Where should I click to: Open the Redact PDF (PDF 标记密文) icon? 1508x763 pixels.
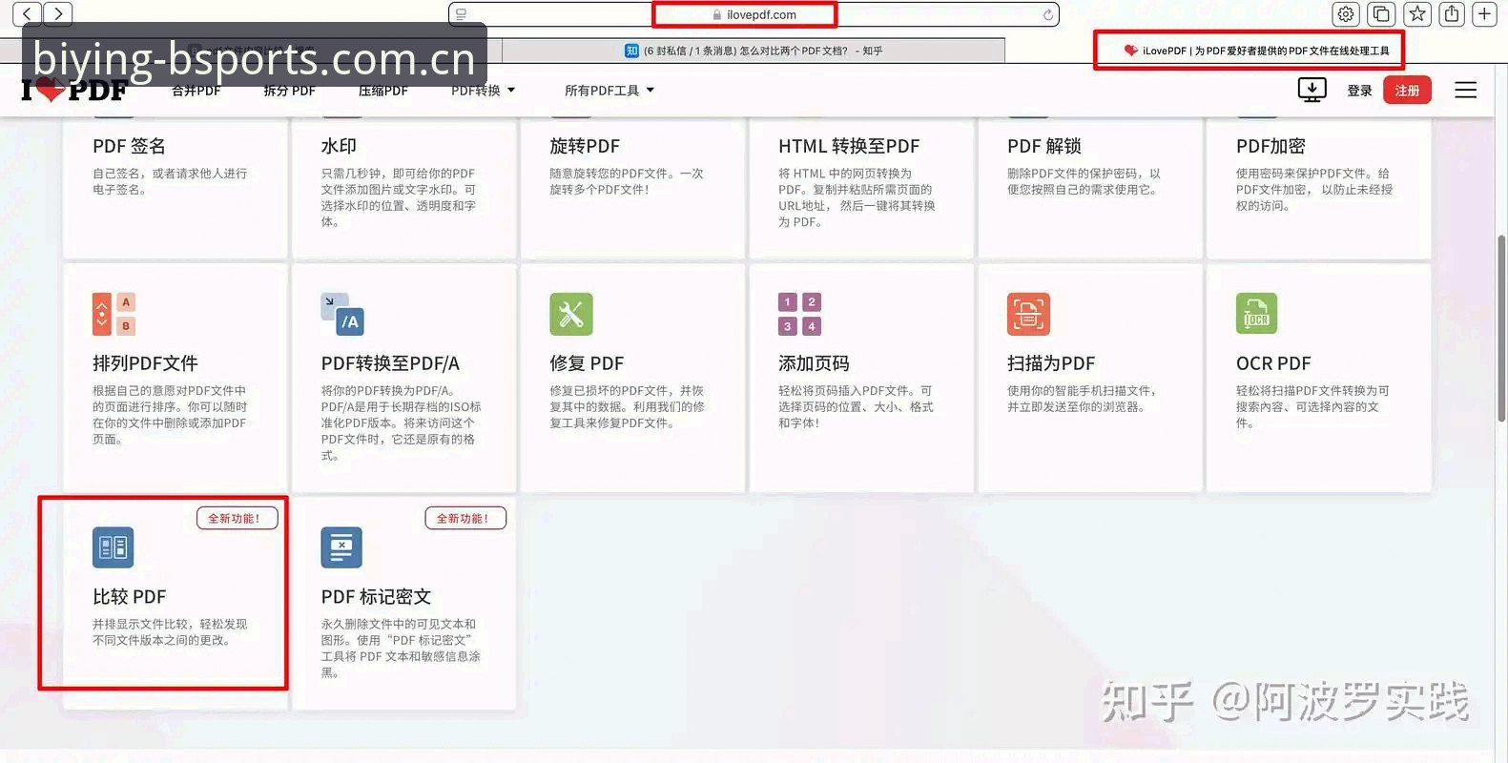point(341,547)
